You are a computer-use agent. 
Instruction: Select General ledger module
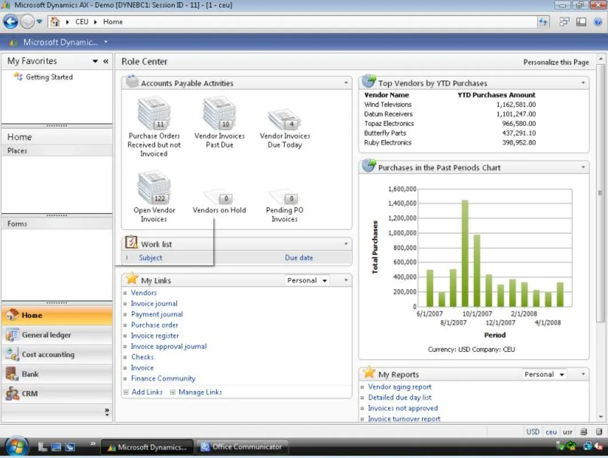57,335
